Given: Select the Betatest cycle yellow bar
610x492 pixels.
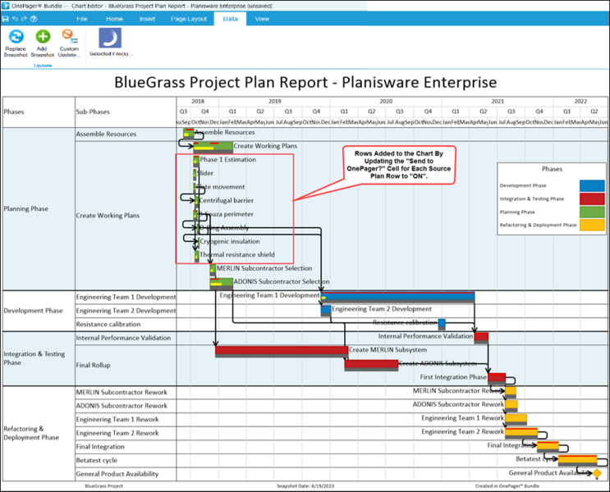Looking at the screenshot, I should coord(578,460).
